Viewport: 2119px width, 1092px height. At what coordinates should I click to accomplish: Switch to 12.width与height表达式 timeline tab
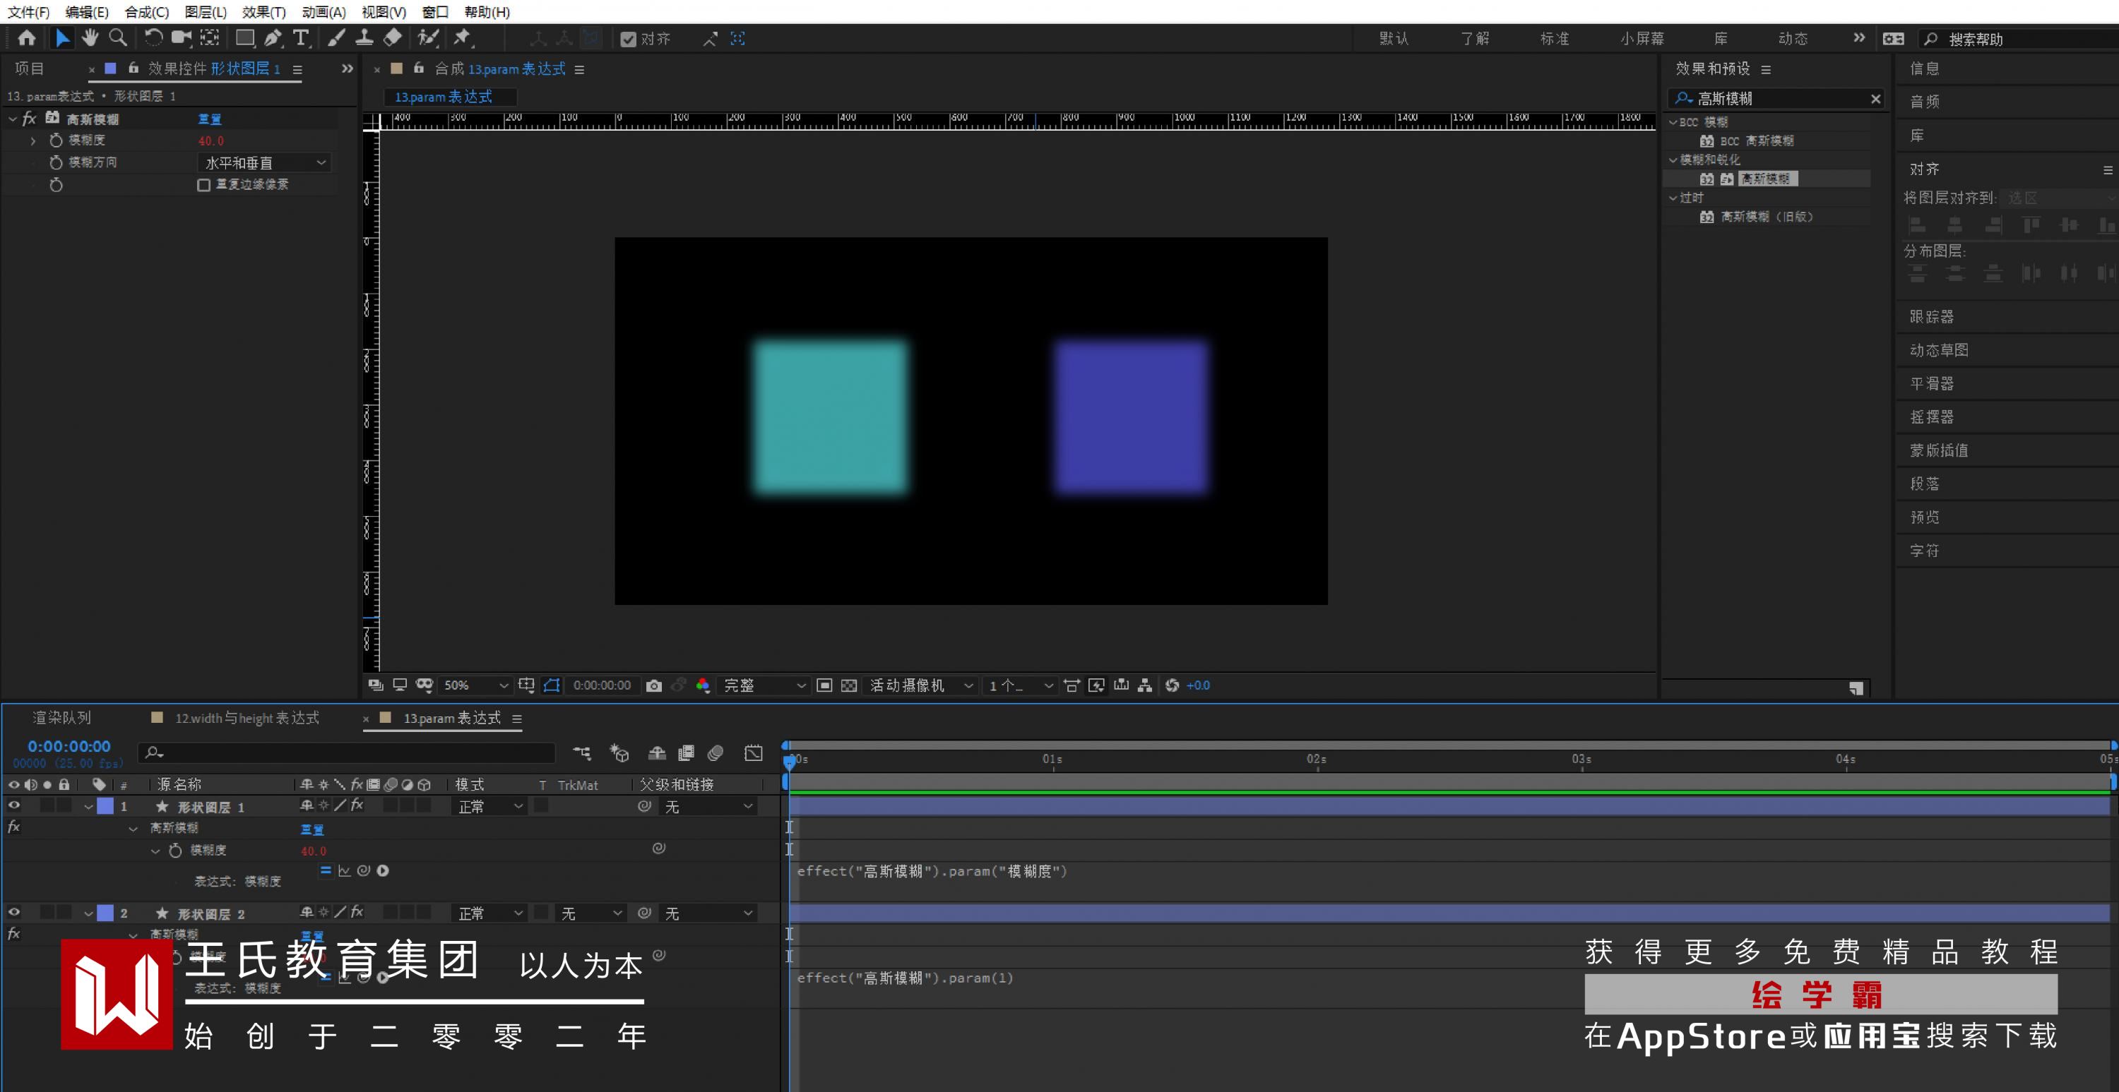247,718
